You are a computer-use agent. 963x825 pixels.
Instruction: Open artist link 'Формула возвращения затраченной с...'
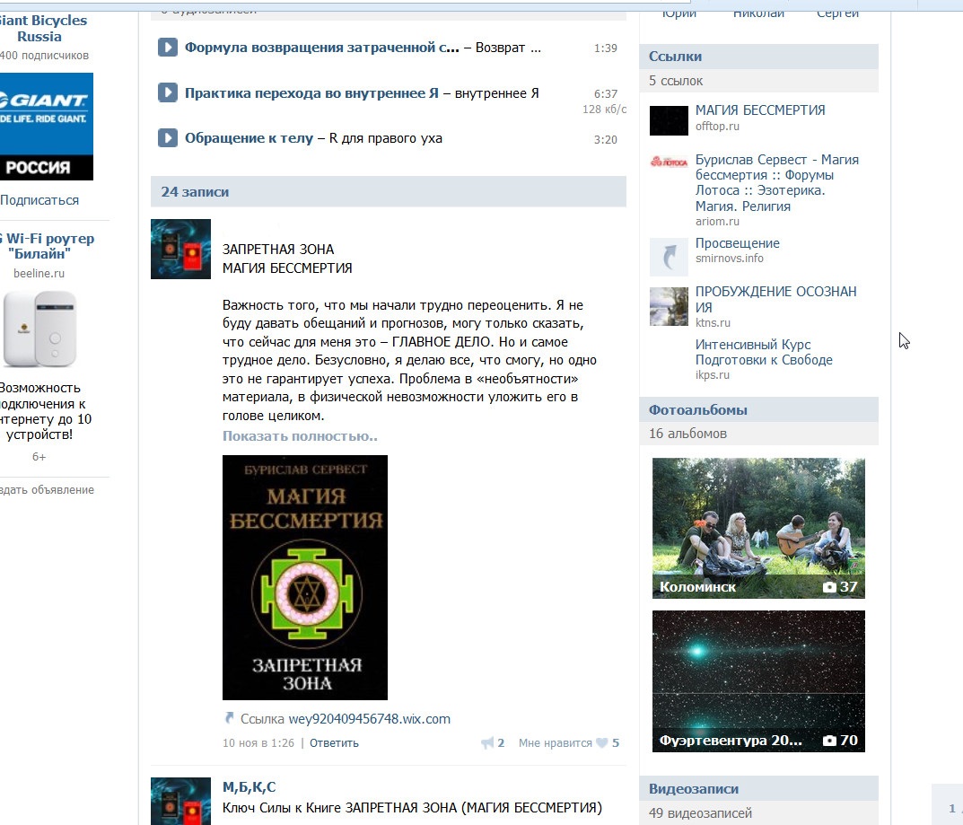pyautogui.click(x=322, y=48)
